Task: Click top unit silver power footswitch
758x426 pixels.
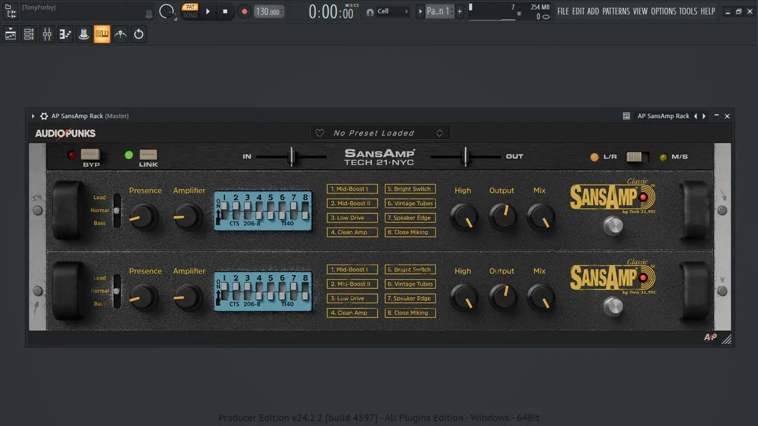Action: (613, 226)
